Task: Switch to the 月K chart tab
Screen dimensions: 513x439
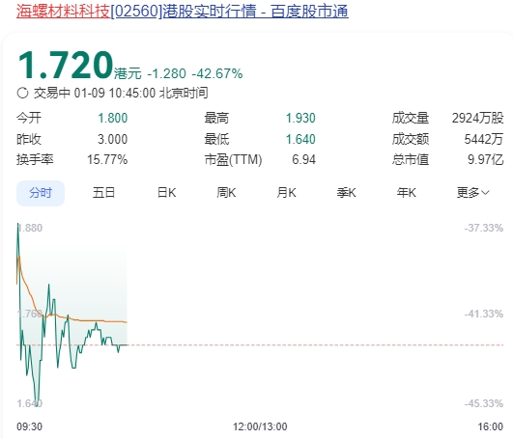Action: 286,193
